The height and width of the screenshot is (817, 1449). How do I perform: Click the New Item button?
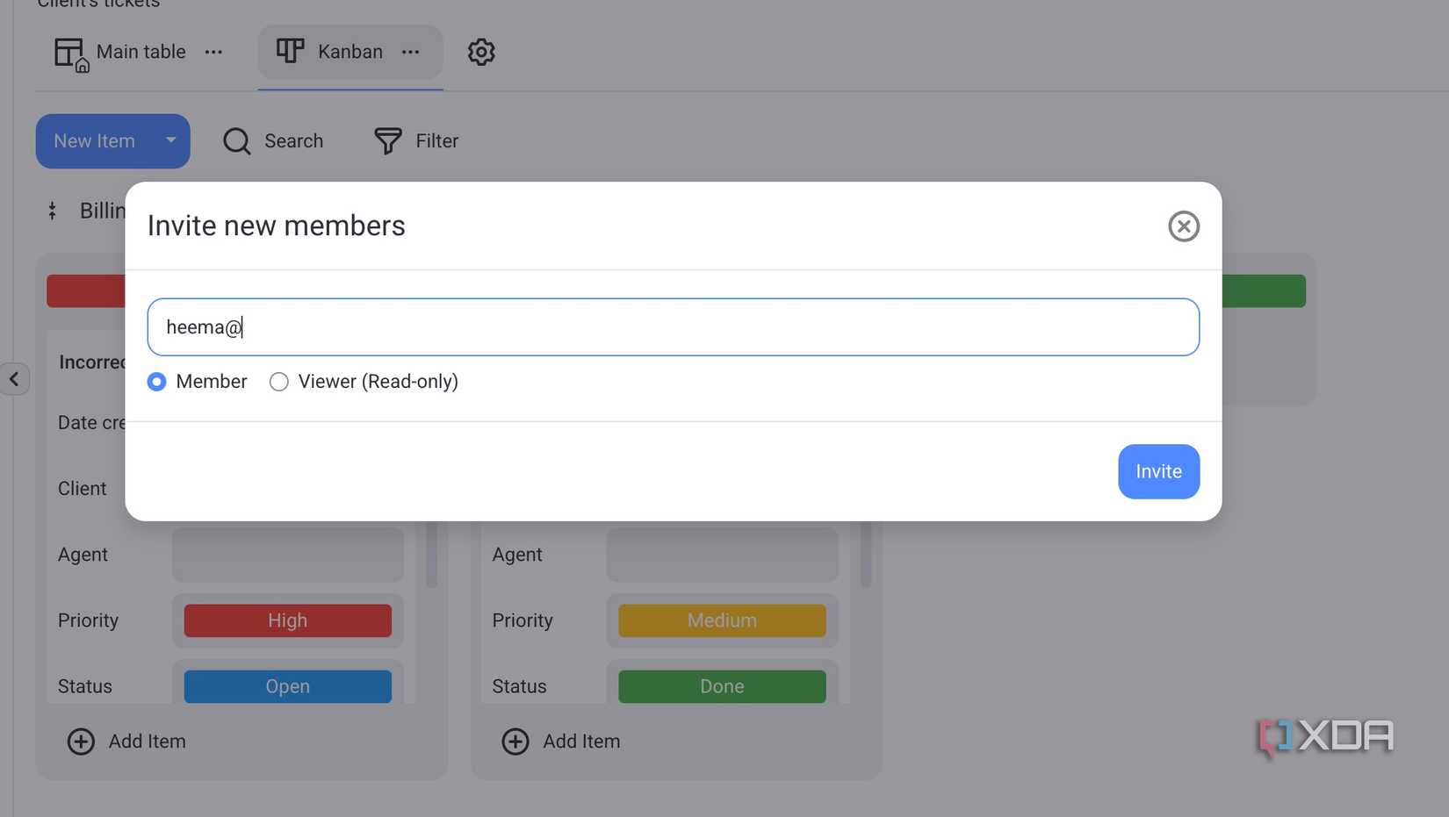(x=94, y=141)
